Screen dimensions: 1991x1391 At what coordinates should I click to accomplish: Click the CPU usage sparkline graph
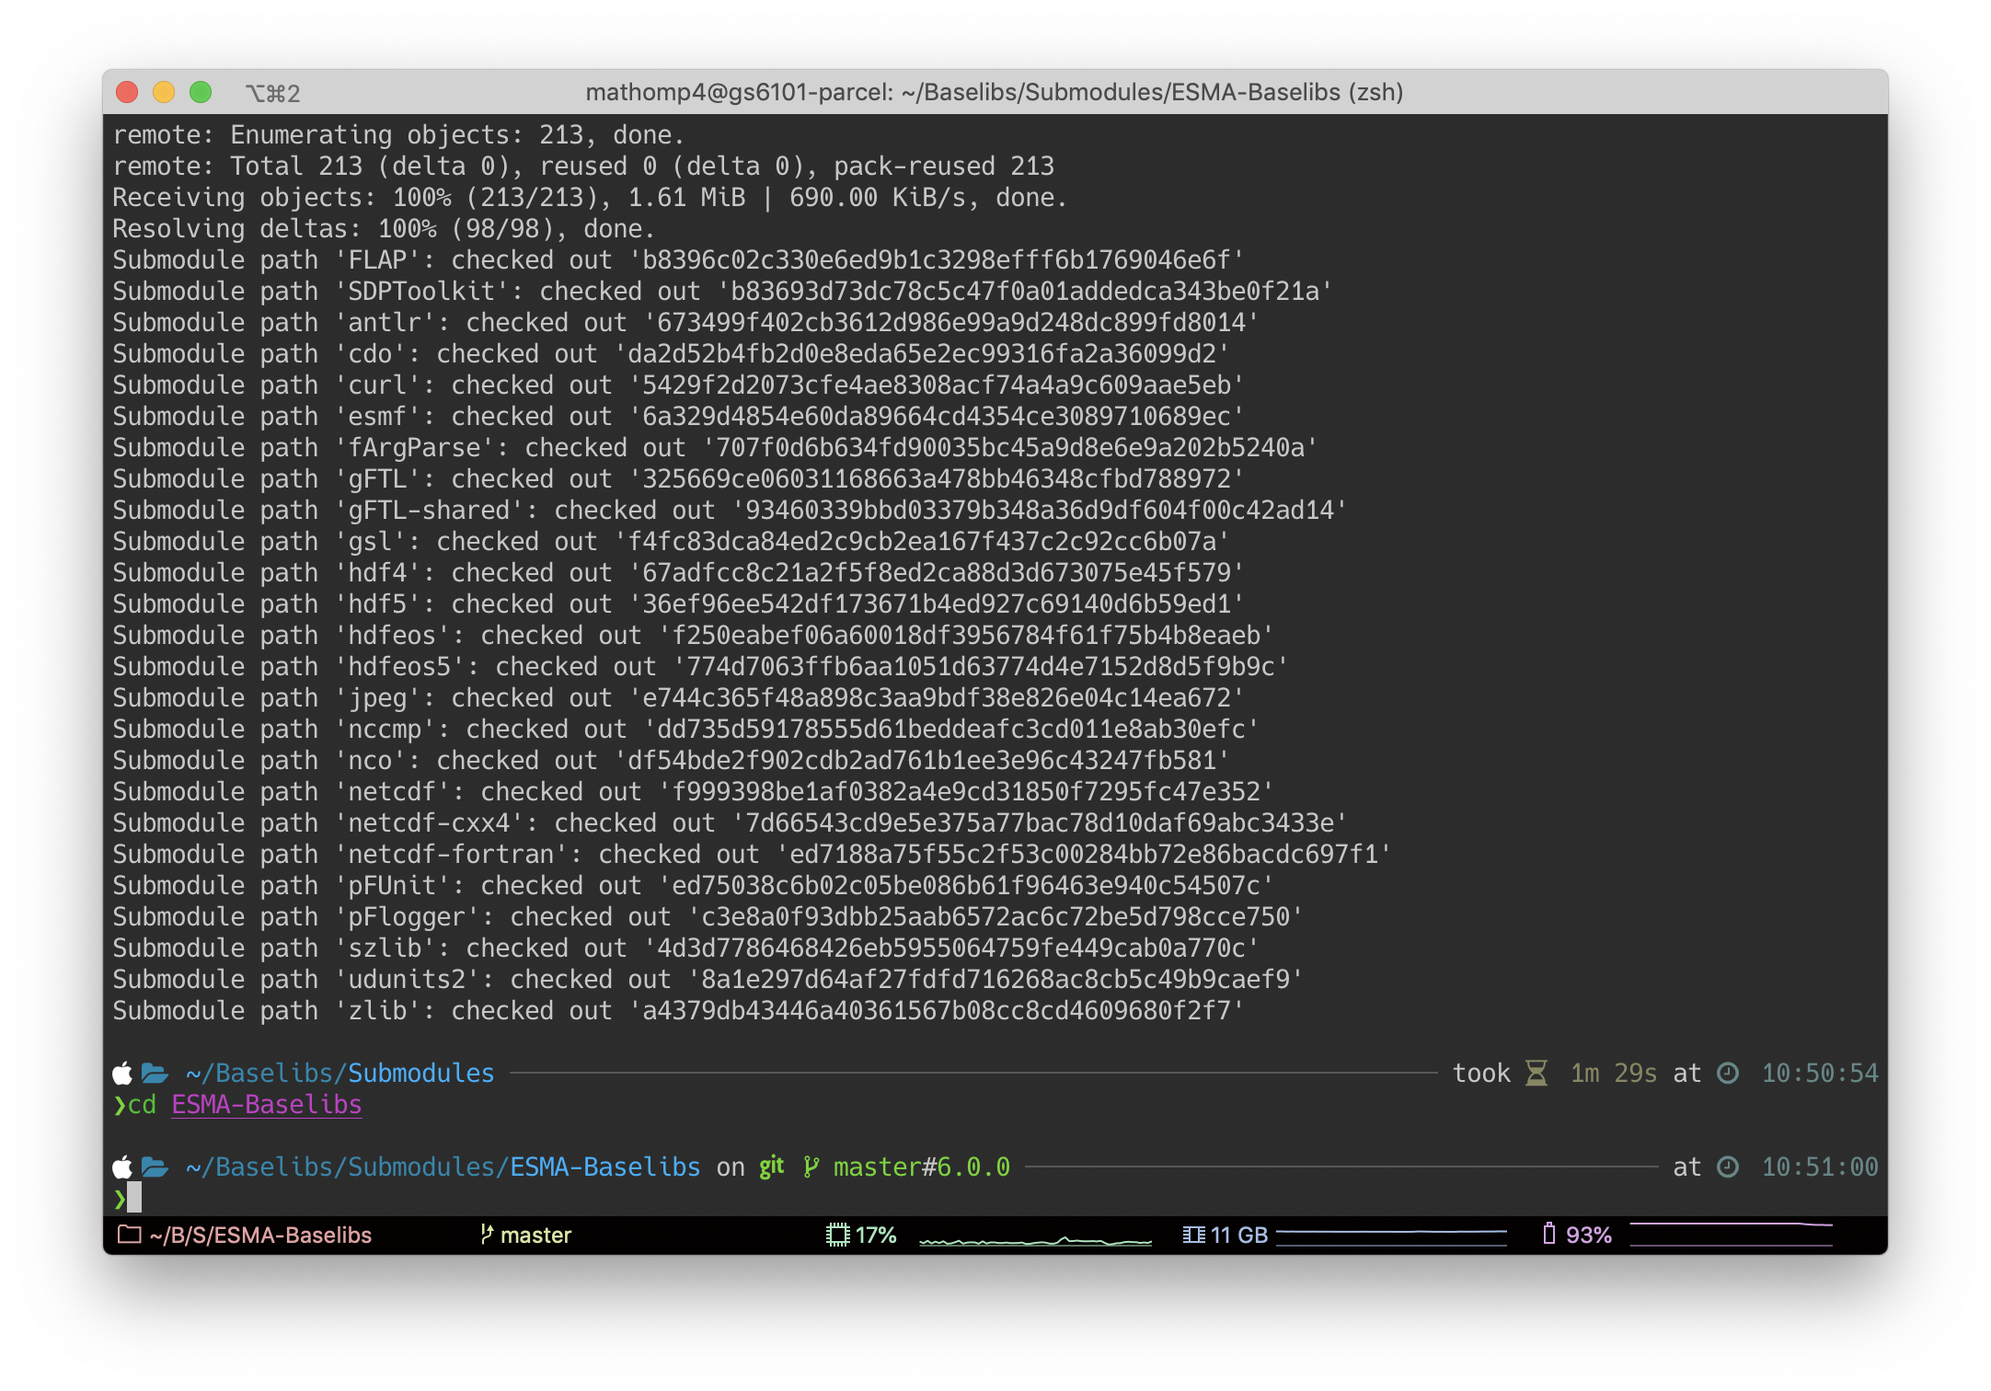click(x=1035, y=1241)
